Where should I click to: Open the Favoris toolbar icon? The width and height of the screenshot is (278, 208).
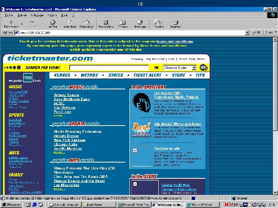tap(123, 22)
